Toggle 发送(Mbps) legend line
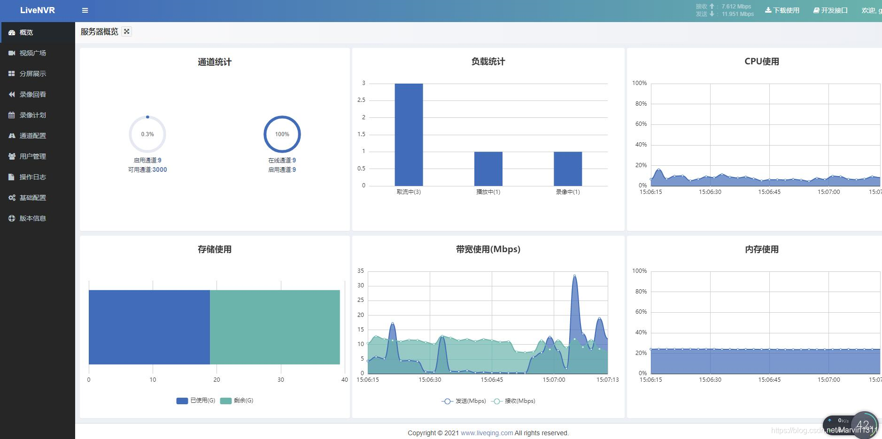 point(464,401)
